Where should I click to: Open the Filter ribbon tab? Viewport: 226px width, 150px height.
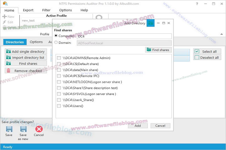[46, 10]
